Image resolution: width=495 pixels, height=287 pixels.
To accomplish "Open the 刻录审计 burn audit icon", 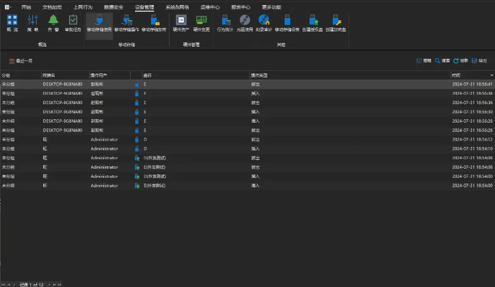I will 265,20.
